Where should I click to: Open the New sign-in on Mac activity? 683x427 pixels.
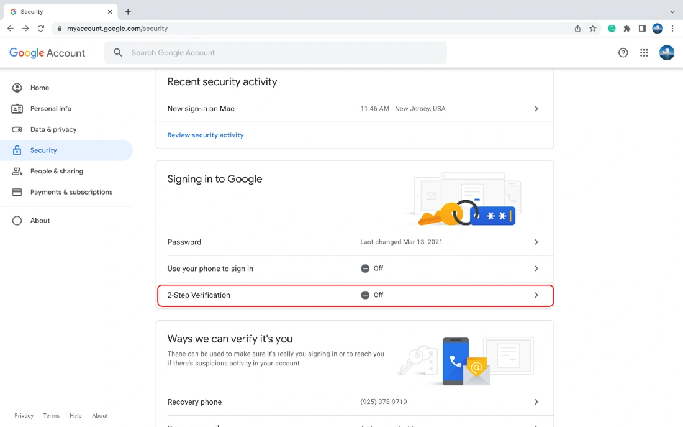click(x=355, y=109)
